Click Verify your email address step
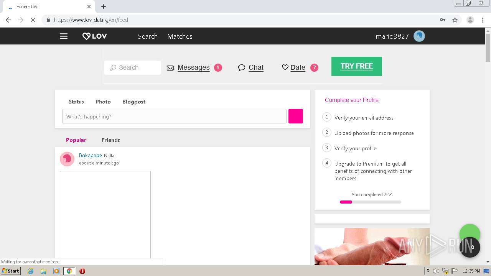The height and width of the screenshot is (276, 491). click(364, 118)
